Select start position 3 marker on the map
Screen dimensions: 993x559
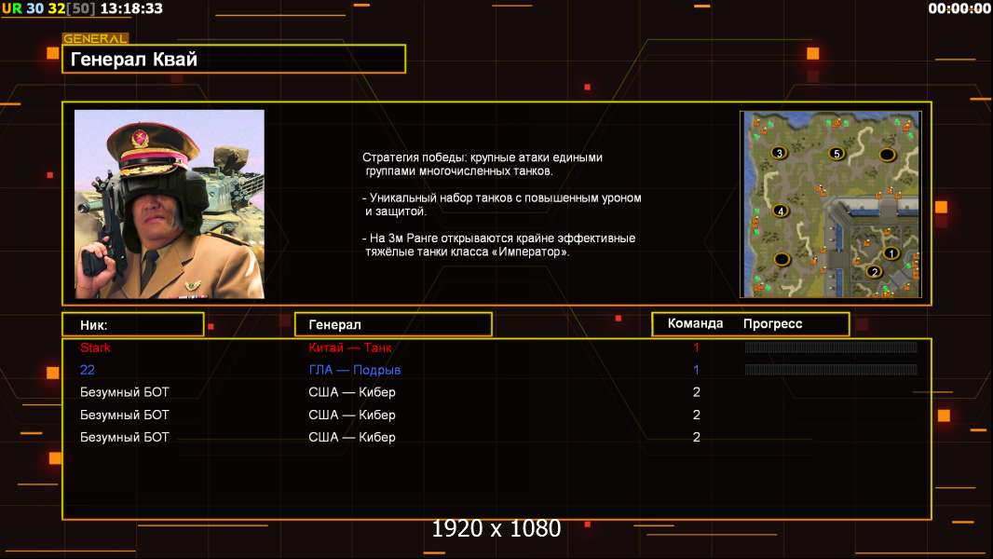coord(779,153)
